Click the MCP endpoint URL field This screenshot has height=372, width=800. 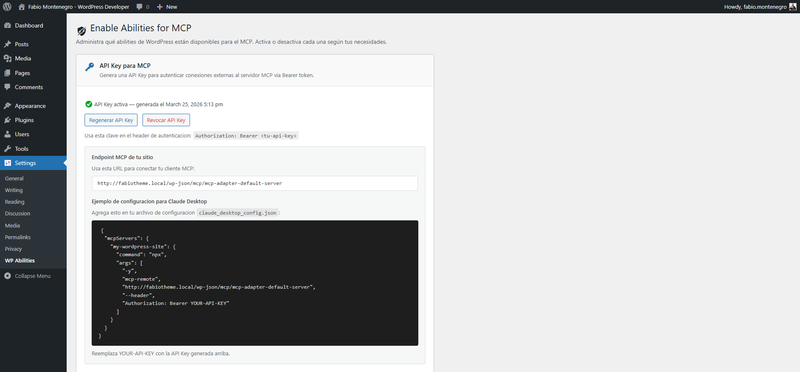[255, 183]
